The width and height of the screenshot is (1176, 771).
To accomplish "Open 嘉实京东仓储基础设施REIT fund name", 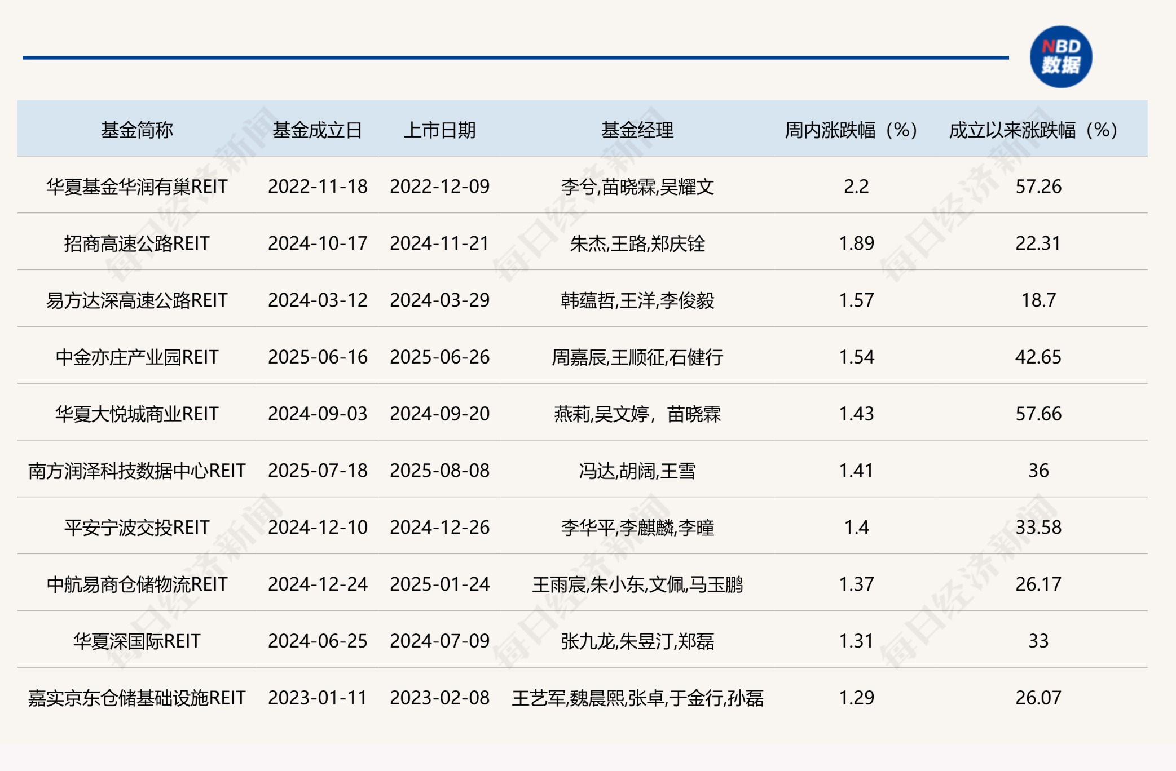I will (137, 698).
